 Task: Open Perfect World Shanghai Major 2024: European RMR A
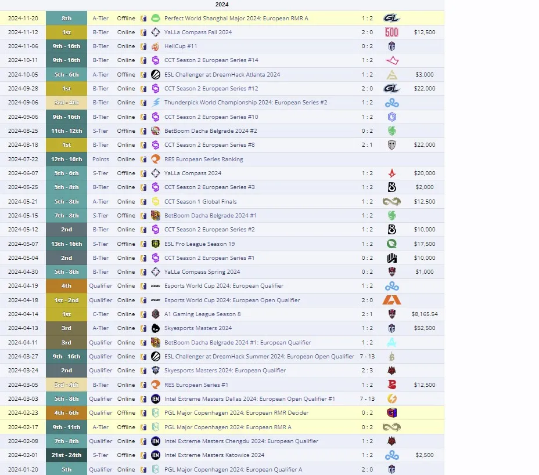pos(236,18)
